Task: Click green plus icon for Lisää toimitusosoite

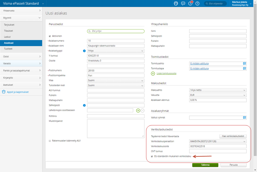Action: (x=153, y=74)
